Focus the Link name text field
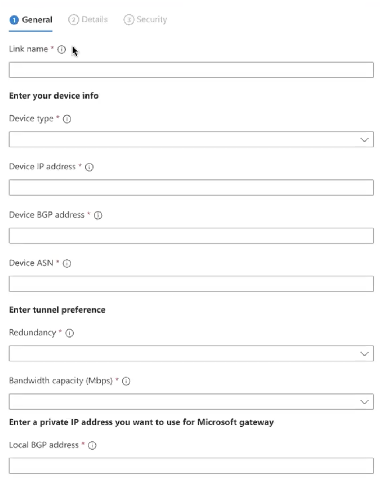380x489 pixels. (191, 70)
